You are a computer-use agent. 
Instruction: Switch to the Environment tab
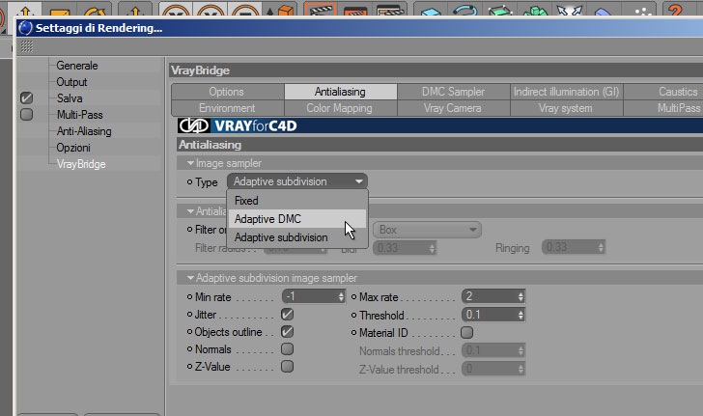(x=228, y=108)
